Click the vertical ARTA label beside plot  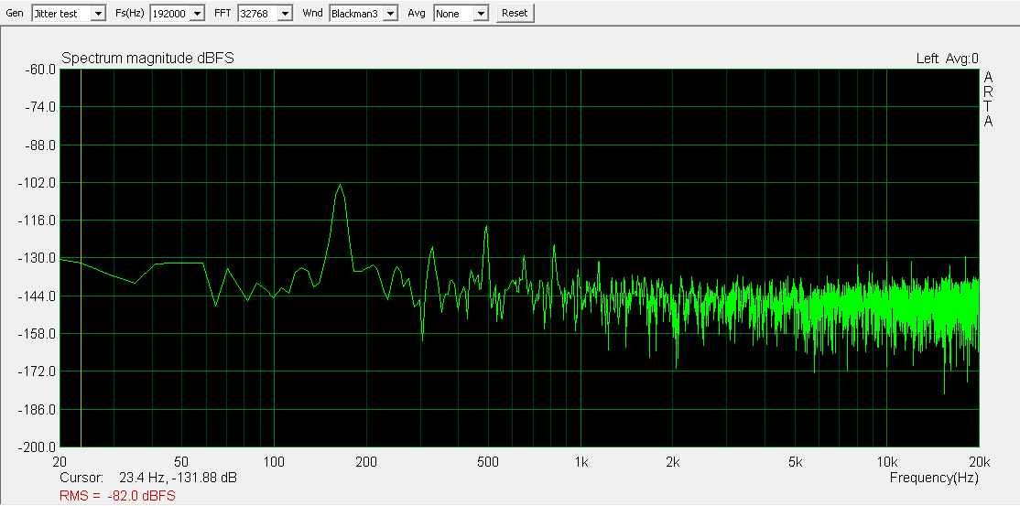click(988, 99)
